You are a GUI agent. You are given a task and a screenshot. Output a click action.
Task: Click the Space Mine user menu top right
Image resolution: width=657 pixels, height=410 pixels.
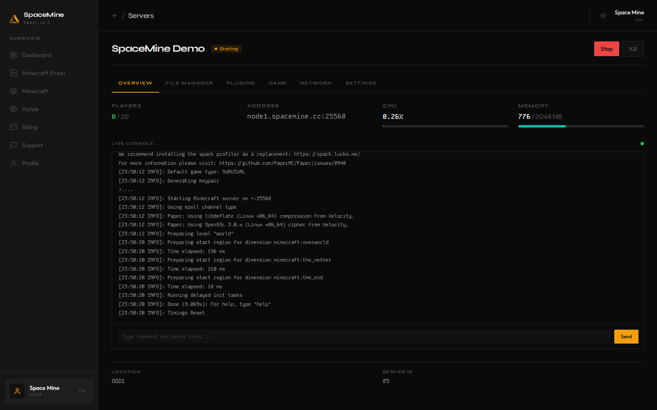pyautogui.click(x=629, y=16)
